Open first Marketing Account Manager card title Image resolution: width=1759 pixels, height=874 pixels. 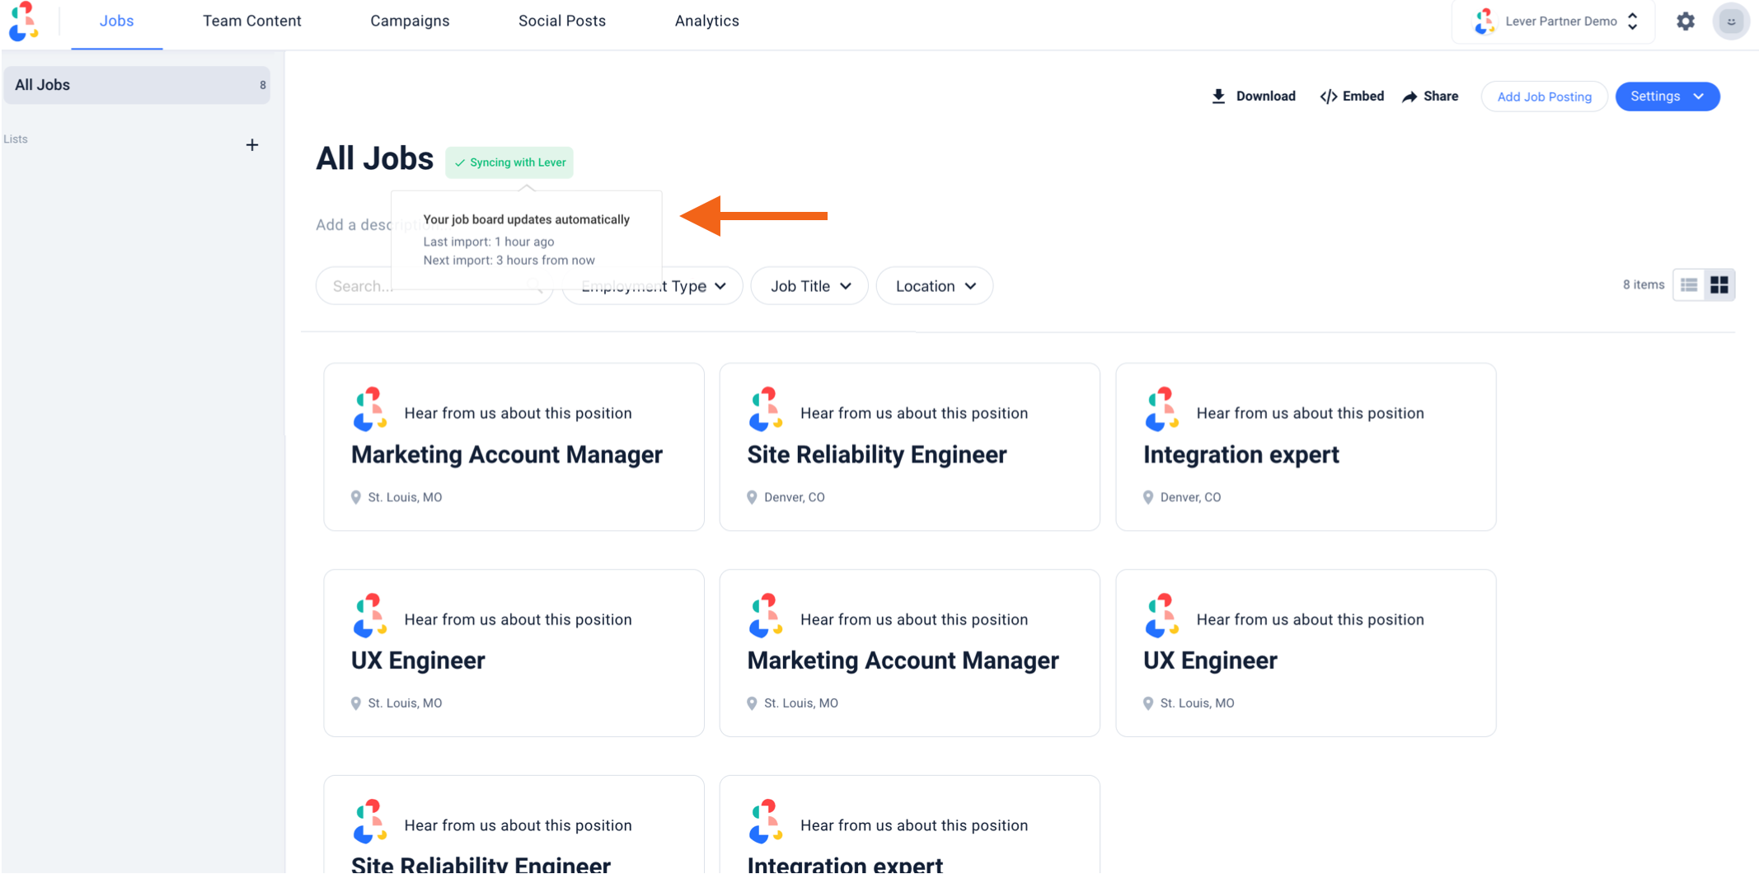coord(507,455)
